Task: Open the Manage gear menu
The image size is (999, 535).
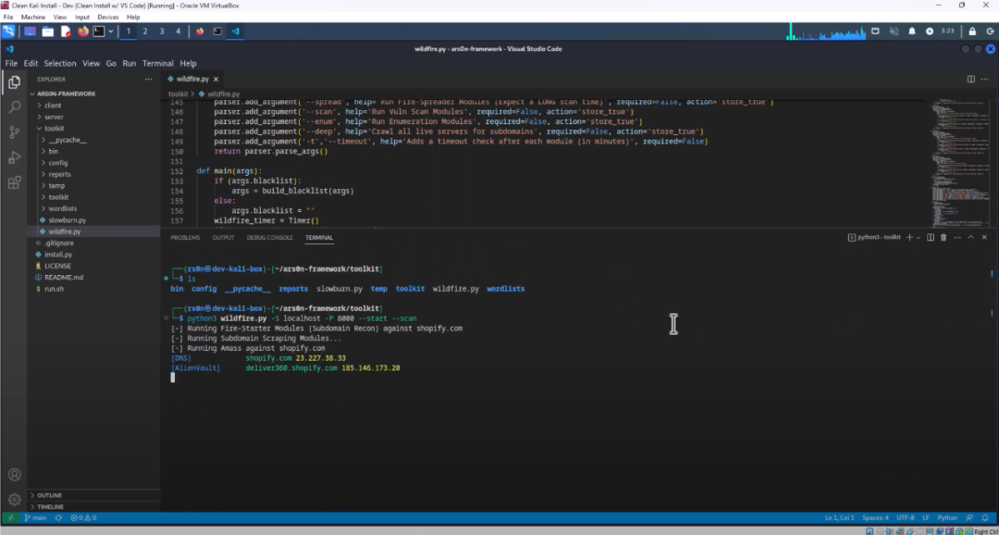Action: coord(14,499)
